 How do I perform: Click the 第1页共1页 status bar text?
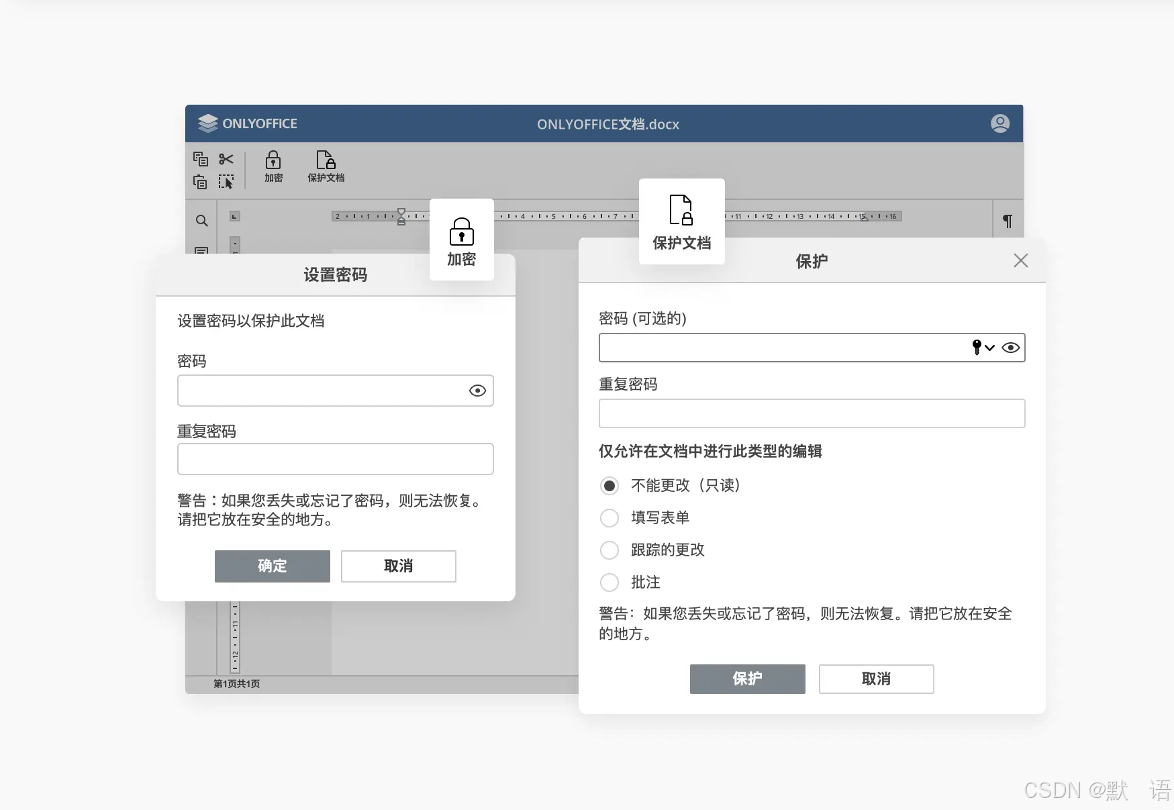(x=237, y=684)
